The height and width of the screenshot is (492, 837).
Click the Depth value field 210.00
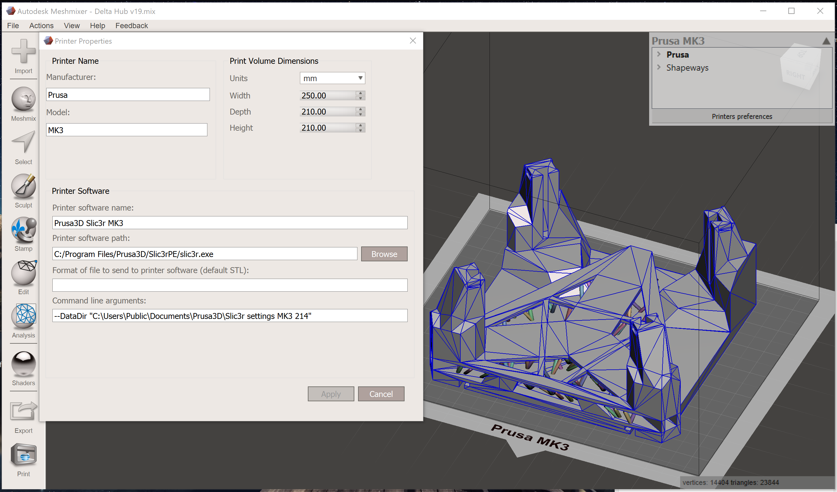[327, 112]
